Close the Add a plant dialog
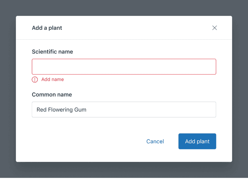Screen dimensions: 248x181 pyautogui.click(x=214, y=28)
